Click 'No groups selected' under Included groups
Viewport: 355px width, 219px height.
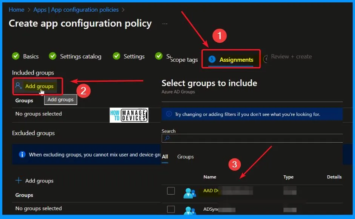pyautogui.click(x=38, y=114)
